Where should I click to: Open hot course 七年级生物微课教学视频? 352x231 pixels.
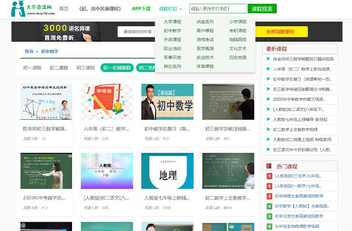pos(297,226)
